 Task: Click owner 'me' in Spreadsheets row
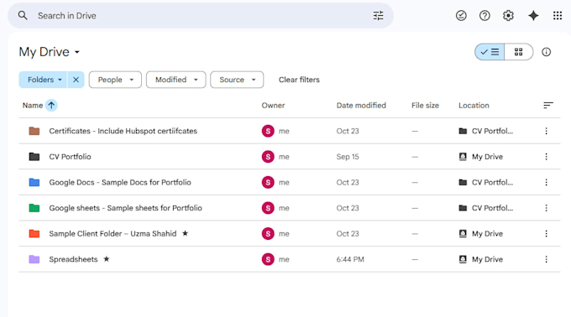tap(284, 259)
